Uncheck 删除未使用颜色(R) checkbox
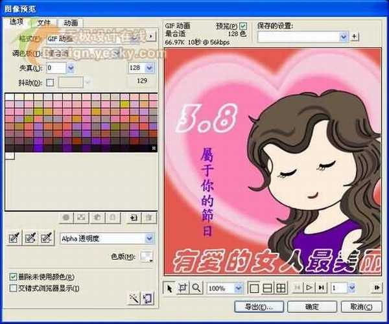 tap(13, 277)
